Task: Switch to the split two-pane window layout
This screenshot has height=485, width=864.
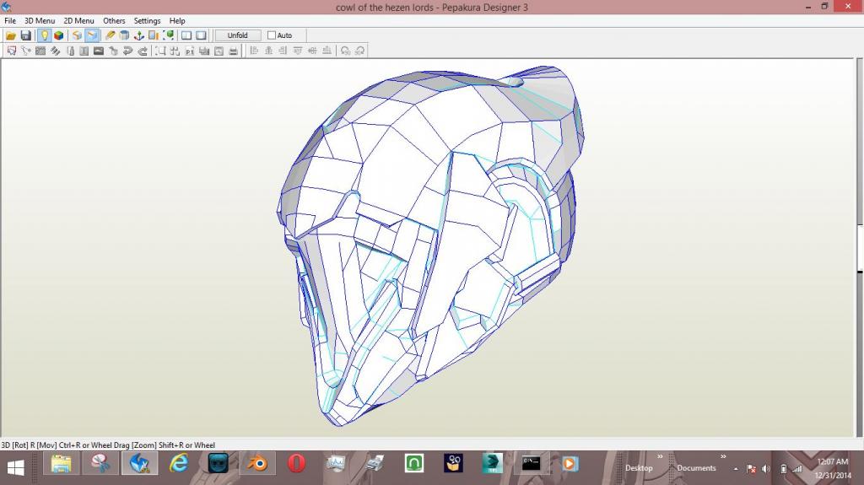Action: [x=186, y=35]
